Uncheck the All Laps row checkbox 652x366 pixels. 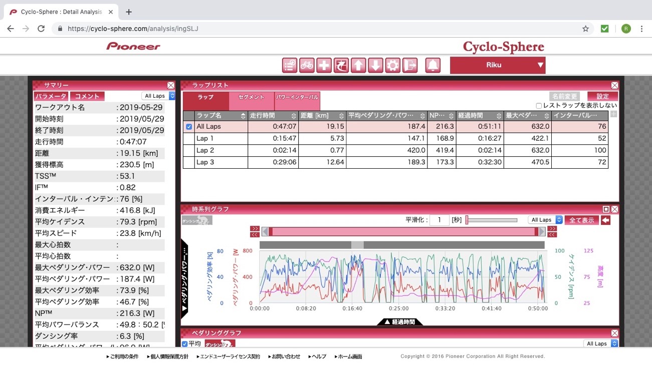pos(189,127)
